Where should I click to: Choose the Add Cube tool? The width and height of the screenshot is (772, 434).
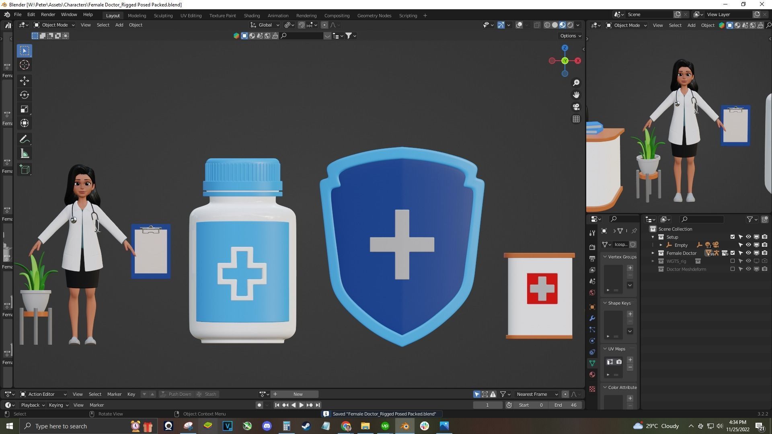pos(25,170)
